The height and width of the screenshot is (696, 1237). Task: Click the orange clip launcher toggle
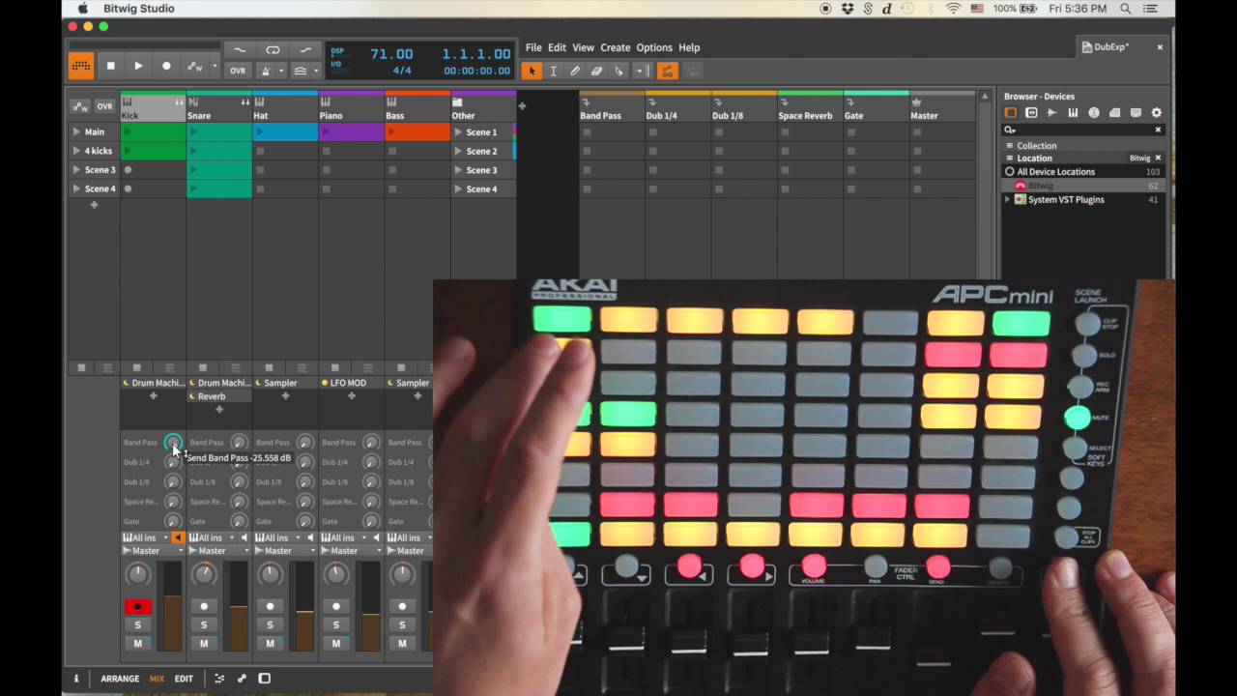pos(81,66)
